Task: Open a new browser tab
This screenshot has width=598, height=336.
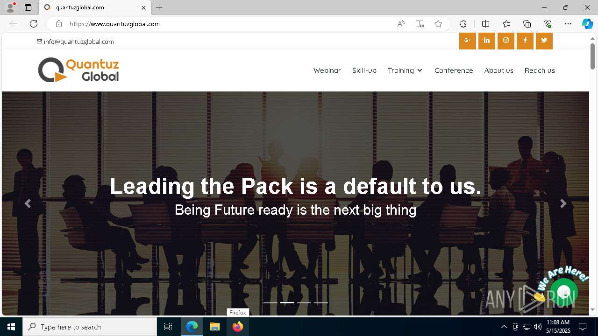Action: tap(159, 7)
